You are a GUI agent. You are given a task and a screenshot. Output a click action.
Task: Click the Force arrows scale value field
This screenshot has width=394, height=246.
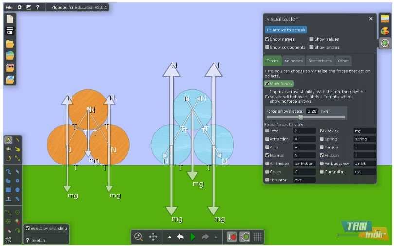coord(312,111)
